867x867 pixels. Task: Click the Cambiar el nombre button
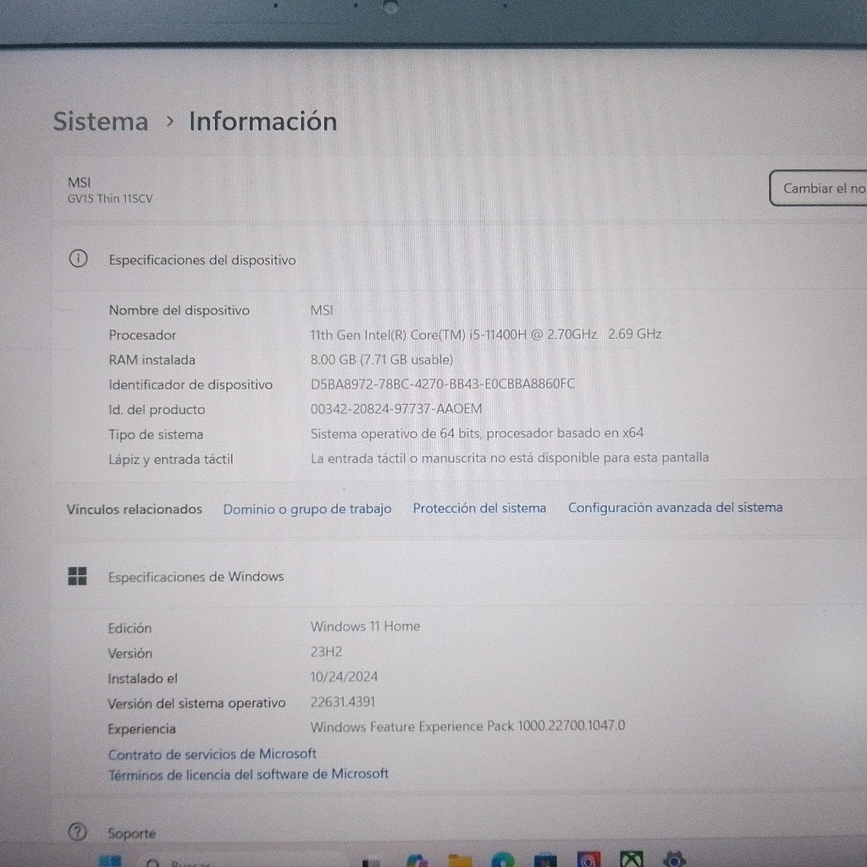[x=820, y=189]
